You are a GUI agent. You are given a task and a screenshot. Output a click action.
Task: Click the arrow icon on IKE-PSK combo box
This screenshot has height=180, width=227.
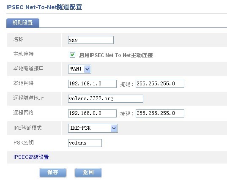114,128
